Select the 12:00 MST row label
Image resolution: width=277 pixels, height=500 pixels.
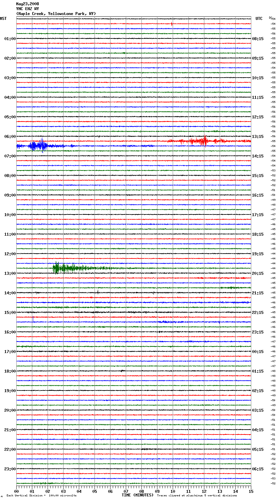pos(10,254)
